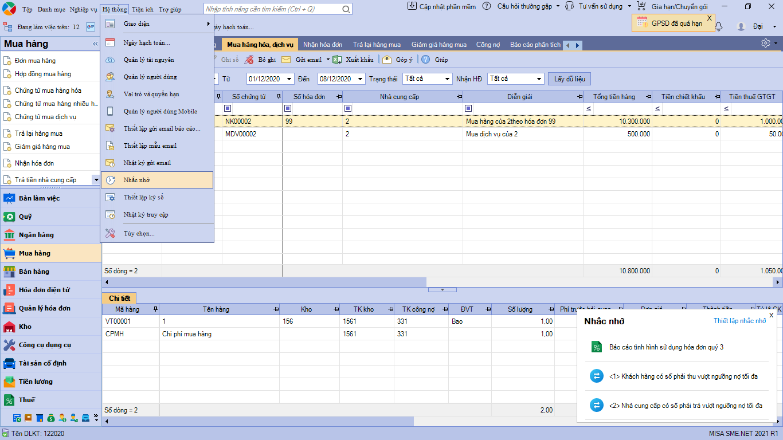The image size is (783, 440).
Task: Click the Giúp help icon
Action: (x=426, y=60)
